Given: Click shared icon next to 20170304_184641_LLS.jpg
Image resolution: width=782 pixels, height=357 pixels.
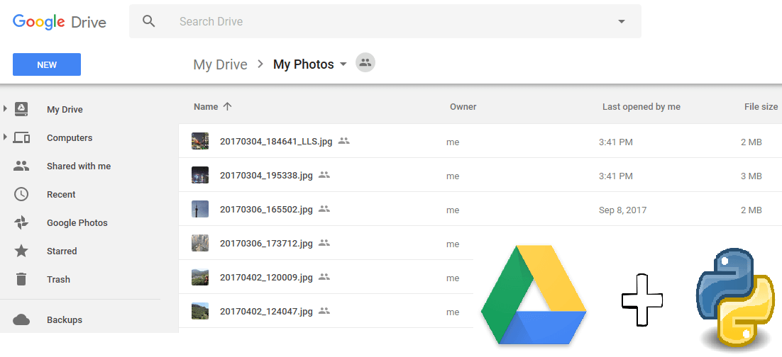Looking at the screenshot, I should click(x=344, y=140).
